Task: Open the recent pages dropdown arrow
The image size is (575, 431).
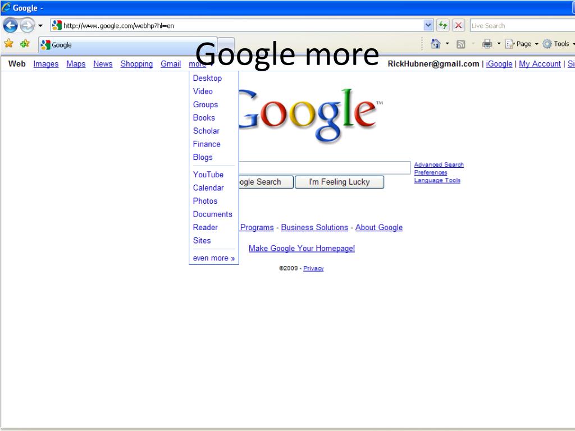Action: tap(40, 26)
